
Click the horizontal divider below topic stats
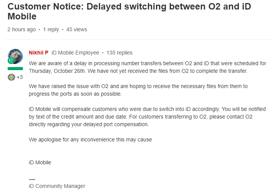pyautogui.click(x=139, y=39)
